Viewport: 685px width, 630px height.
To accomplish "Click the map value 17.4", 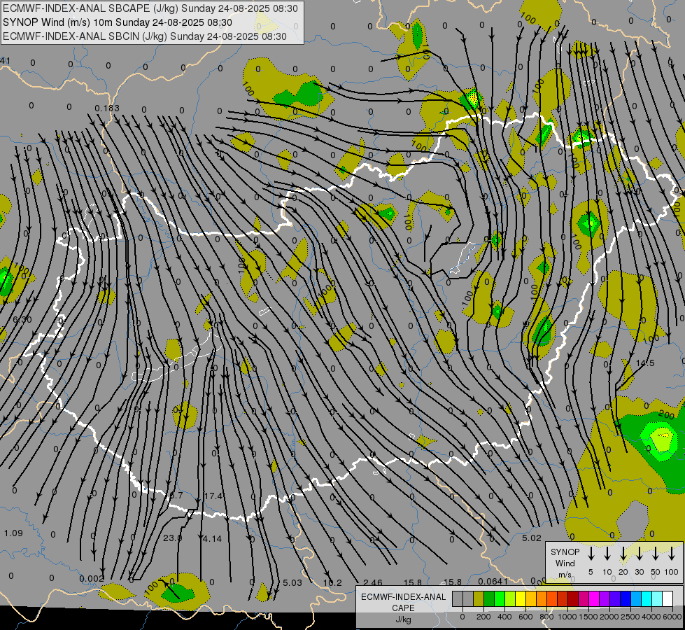I will [x=213, y=496].
